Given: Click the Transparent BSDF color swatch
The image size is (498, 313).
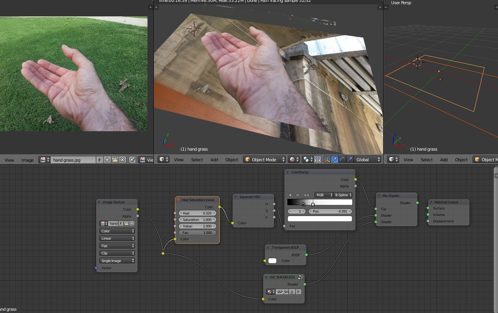Looking at the screenshot, I should pyautogui.click(x=272, y=261).
